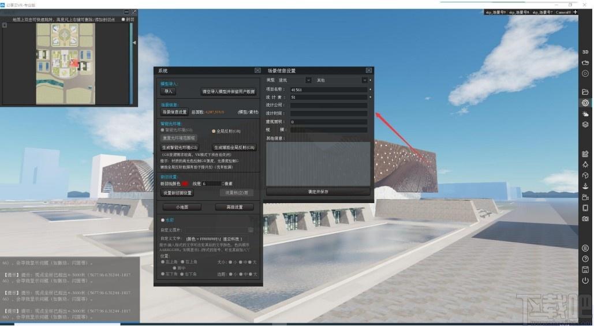Screen dimensions: 594x326
Task: Pop out the minimap with expand icon
Action: point(133,12)
